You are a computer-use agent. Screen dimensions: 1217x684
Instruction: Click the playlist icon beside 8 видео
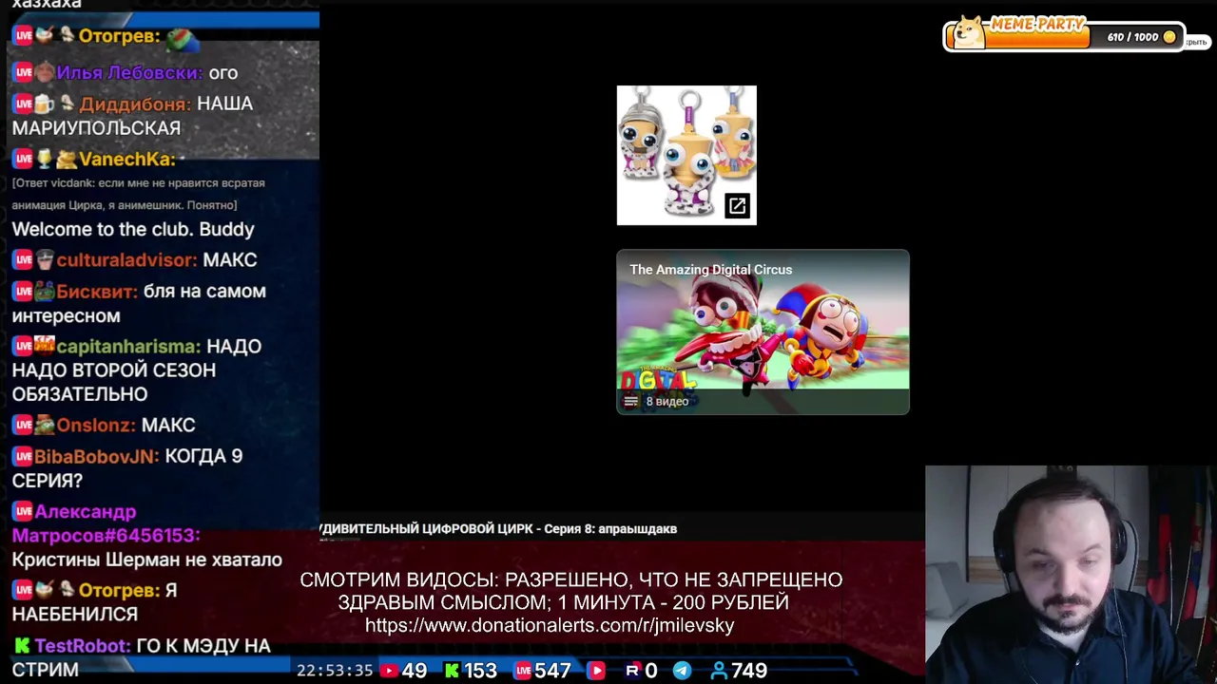630,402
